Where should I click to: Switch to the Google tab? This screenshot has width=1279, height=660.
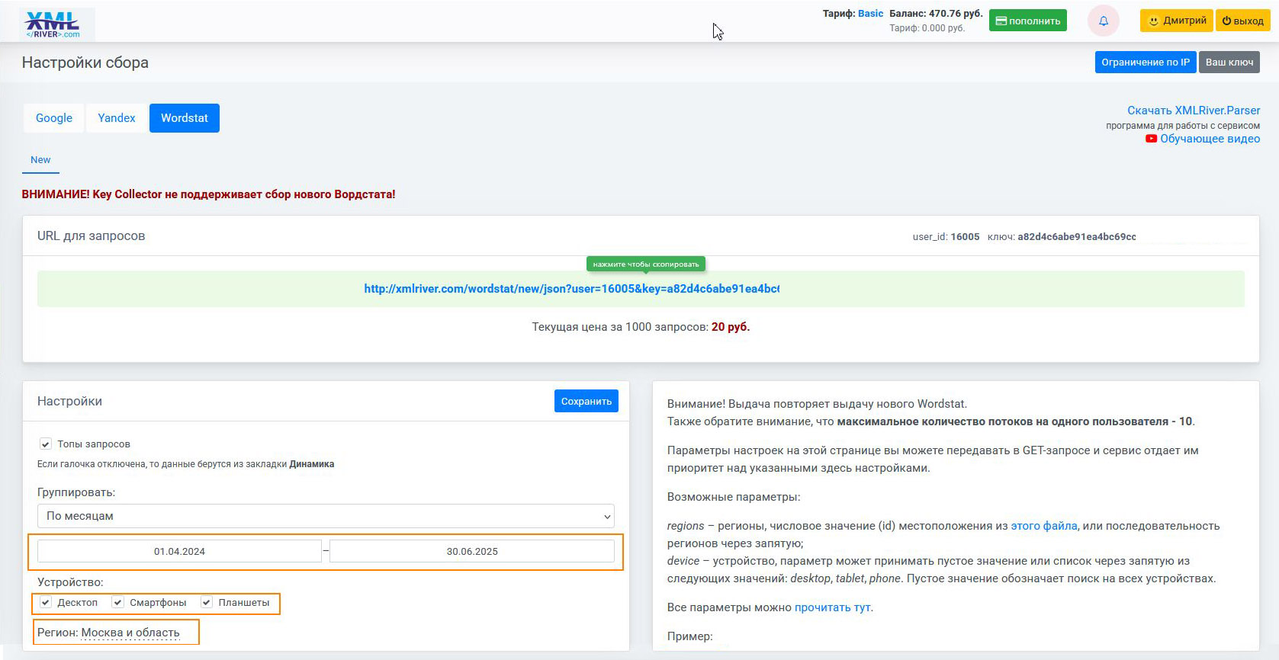(x=54, y=118)
